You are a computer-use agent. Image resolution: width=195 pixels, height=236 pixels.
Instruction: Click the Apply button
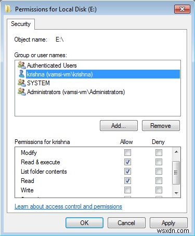(168, 223)
